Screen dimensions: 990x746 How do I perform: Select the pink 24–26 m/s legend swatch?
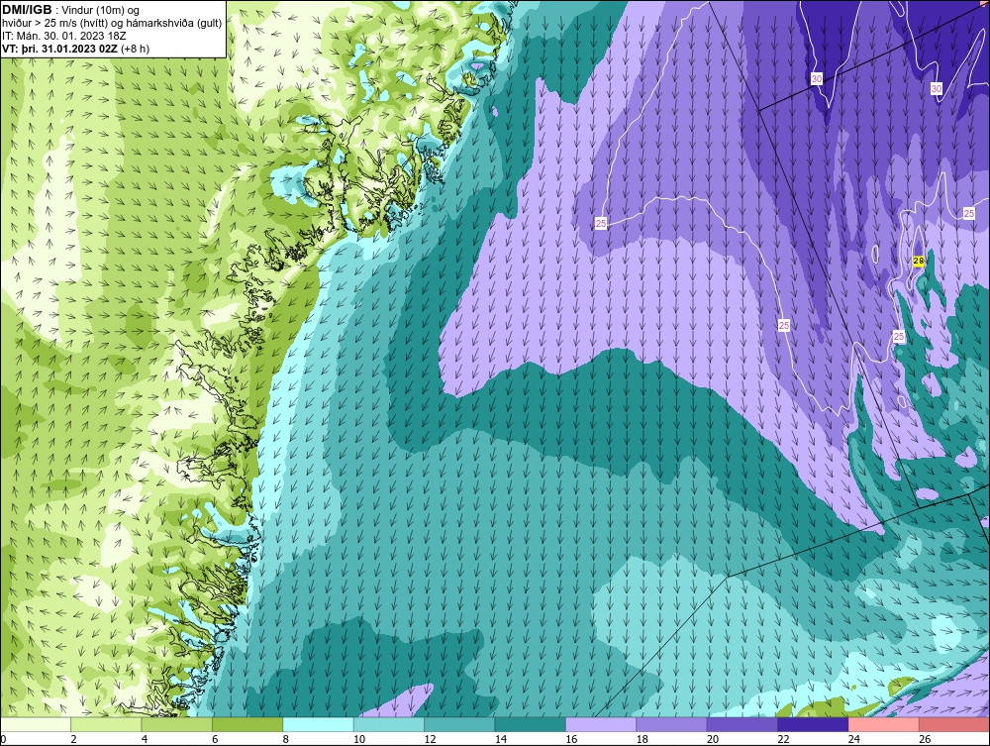tap(884, 724)
